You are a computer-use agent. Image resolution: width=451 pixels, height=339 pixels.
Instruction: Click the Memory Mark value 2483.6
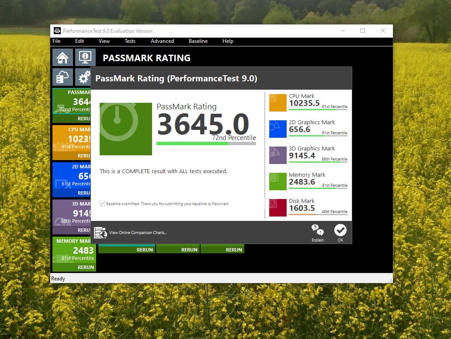[302, 182]
